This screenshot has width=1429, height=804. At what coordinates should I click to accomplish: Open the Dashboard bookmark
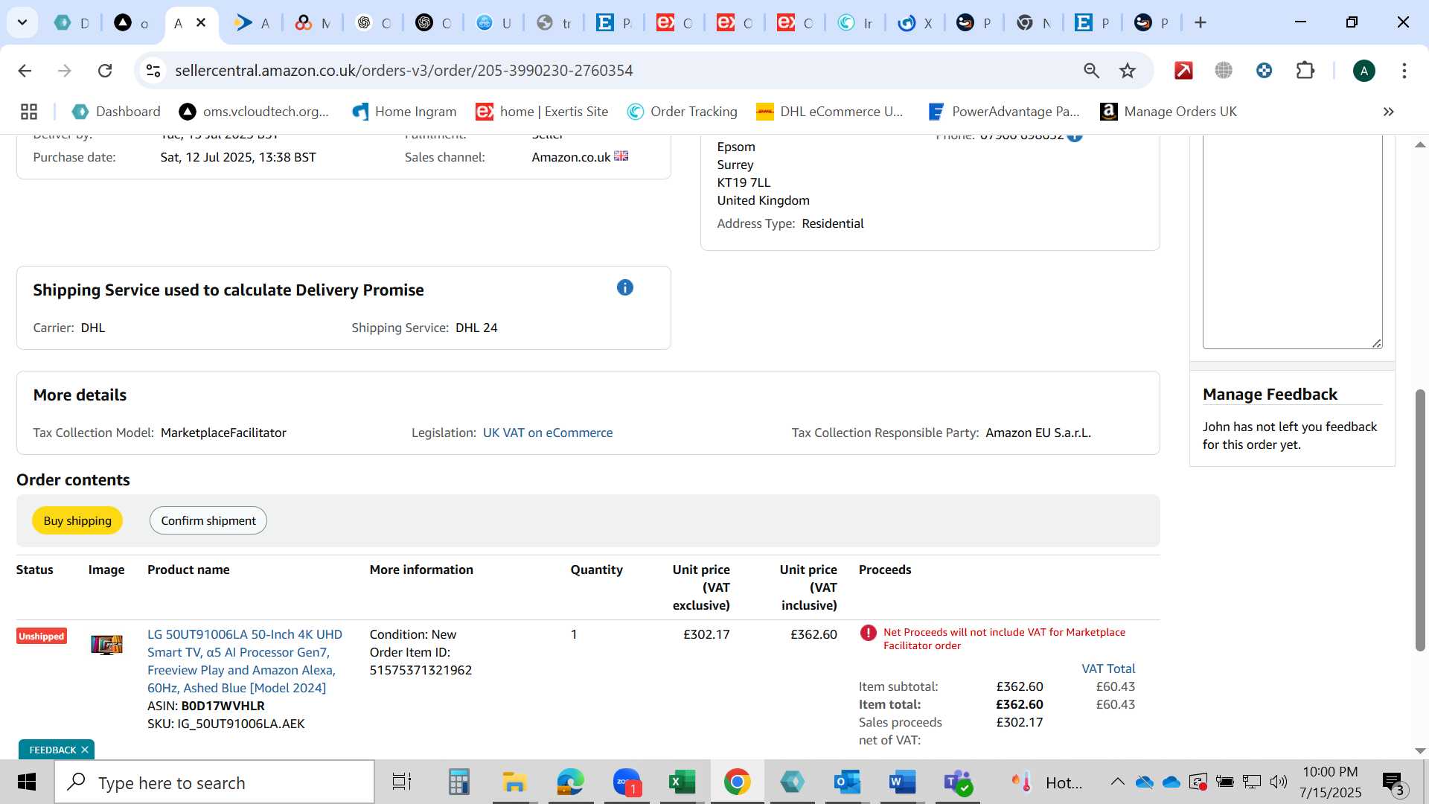coord(116,112)
